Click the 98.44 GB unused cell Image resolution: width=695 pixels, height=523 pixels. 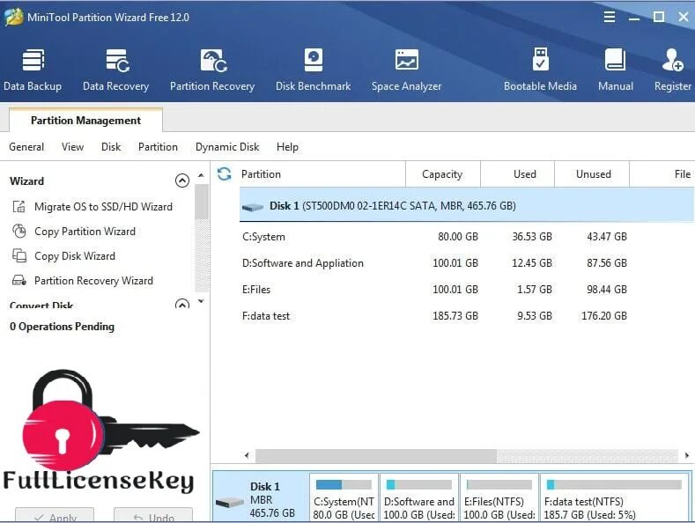(607, 290)
